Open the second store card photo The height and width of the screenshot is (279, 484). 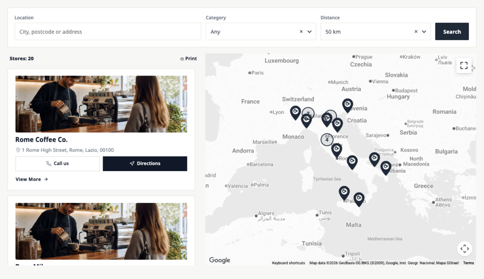click(x=101, y=231)
